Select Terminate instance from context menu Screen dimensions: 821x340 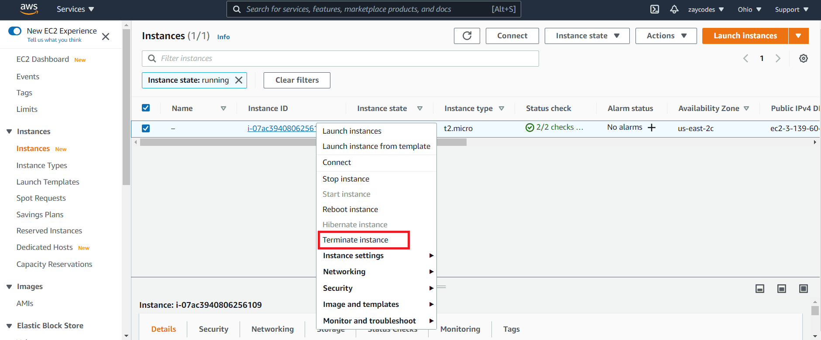click(355, 240)
